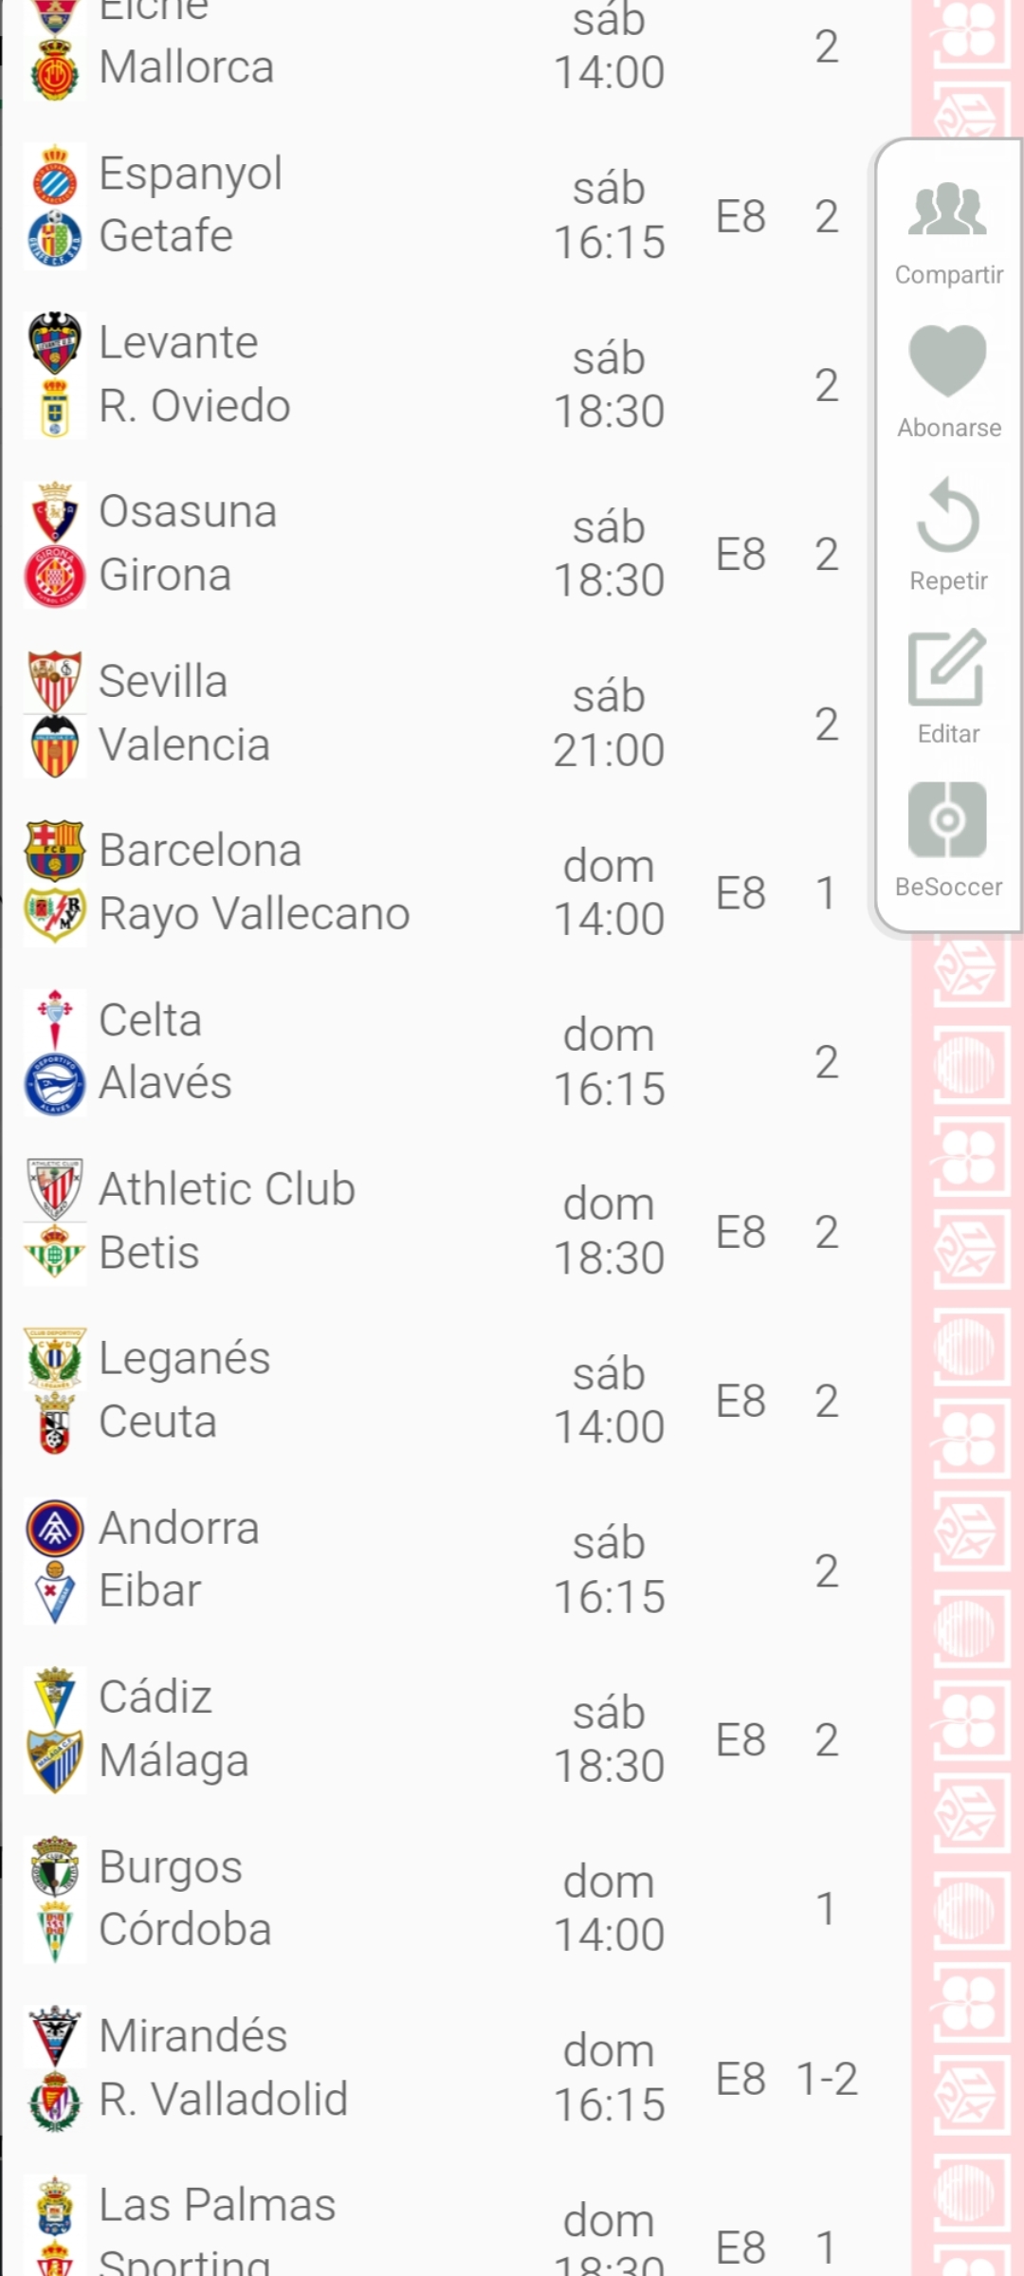The width and height of the screenshot is (1024, 2276).
Task: Tap the Abonarse heart icon
Action: pyautogui.click(x=947, y=360)
